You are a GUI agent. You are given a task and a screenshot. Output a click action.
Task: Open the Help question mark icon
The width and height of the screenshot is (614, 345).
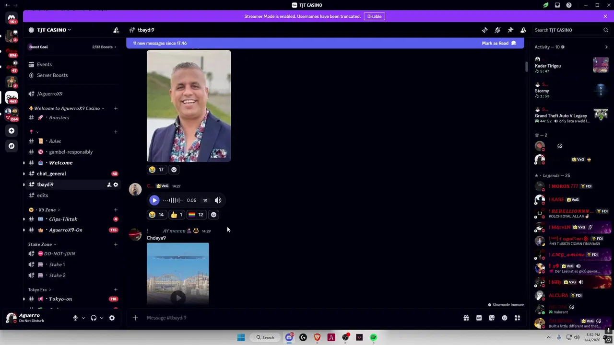(569, 5)
